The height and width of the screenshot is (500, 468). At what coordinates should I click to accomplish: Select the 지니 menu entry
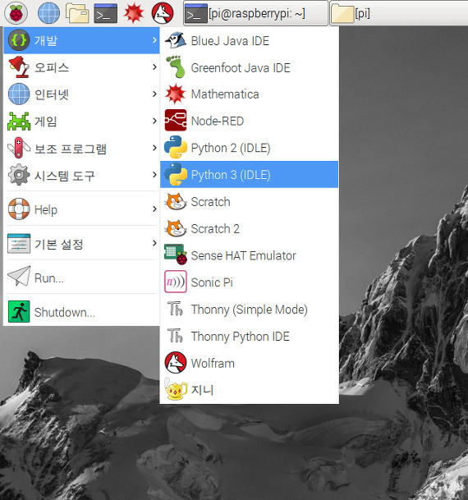pyautogui.click(x=249, y=390)
